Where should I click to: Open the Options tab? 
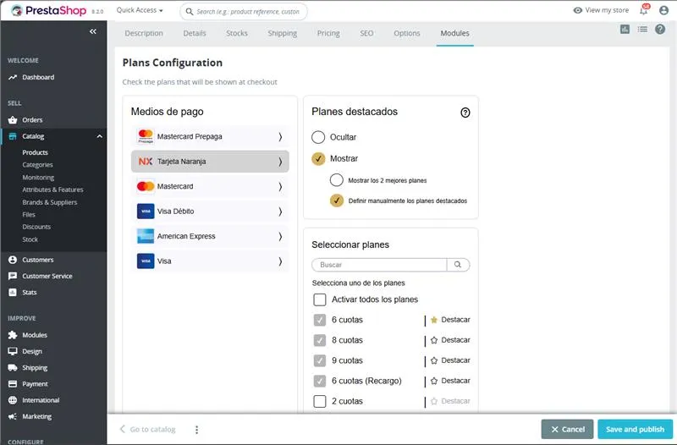click(x=407, y=33)
